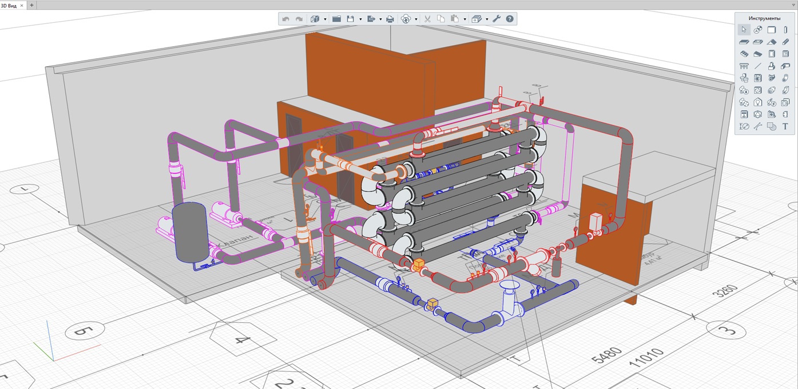Open the save options dropdown arrow
The width and height of the screenshot is (798, 389).
click(x=360, y=19)
